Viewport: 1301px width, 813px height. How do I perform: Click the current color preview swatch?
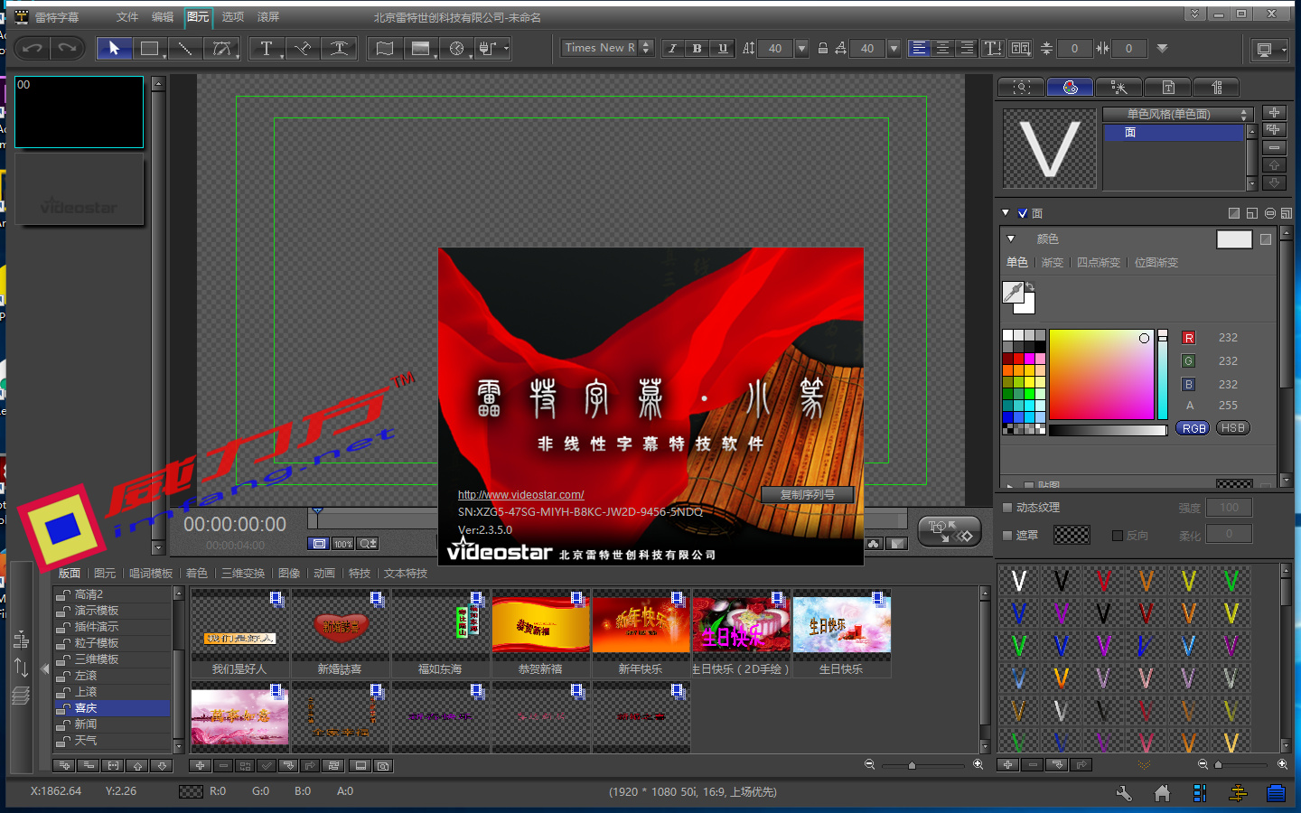pos(1234,239)
